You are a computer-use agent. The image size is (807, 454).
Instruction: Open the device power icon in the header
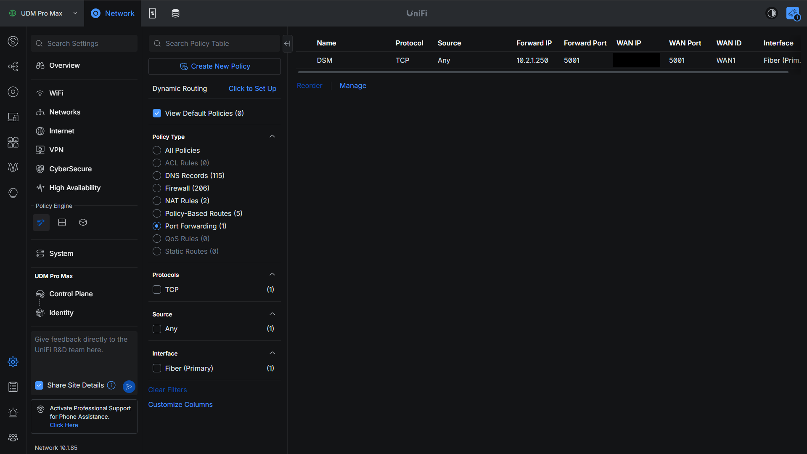153,13
